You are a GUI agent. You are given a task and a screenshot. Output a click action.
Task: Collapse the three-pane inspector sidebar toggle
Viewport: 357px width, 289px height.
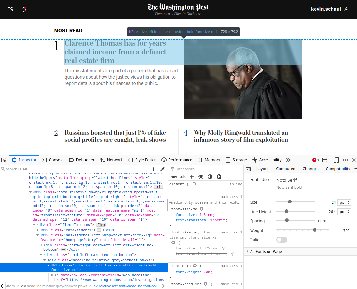pos(248,169)
